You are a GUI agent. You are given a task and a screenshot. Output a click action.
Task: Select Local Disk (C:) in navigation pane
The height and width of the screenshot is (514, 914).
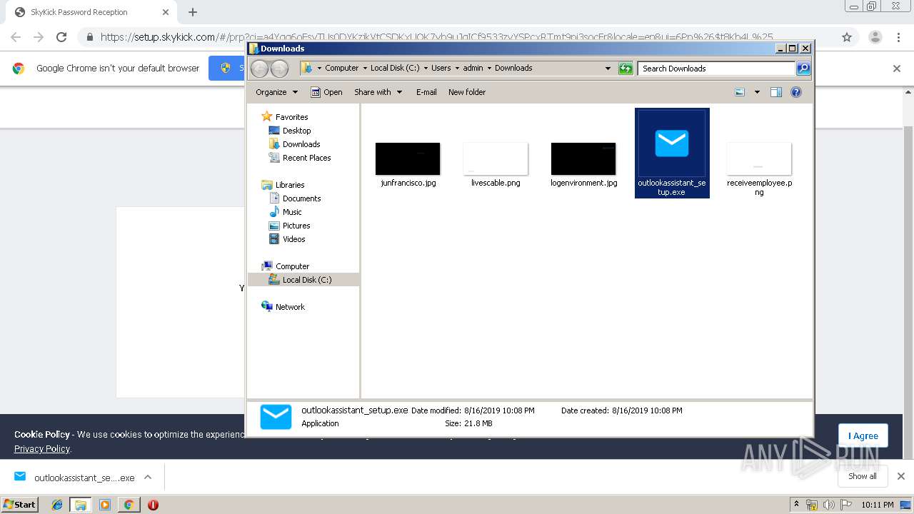pyautogui.click(x=301, y=280)
